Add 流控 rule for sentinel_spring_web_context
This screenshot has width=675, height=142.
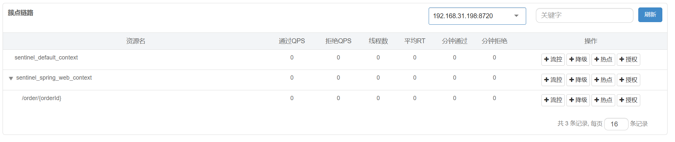[553, 80]
